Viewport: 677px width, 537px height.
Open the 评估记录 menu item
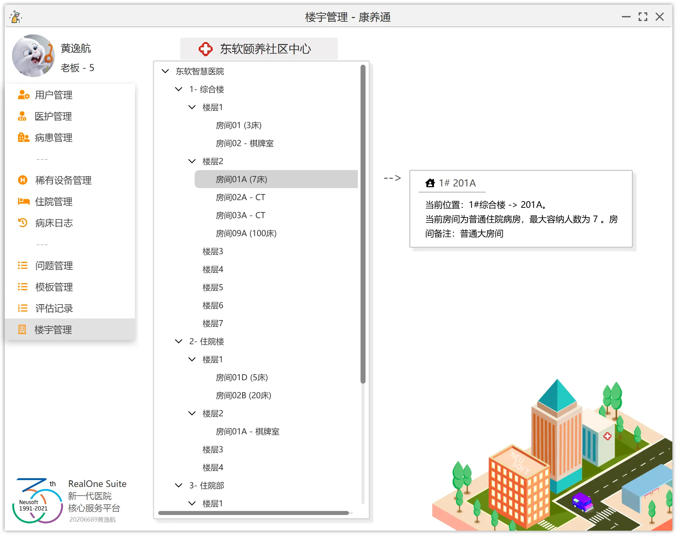pos(54,309)
